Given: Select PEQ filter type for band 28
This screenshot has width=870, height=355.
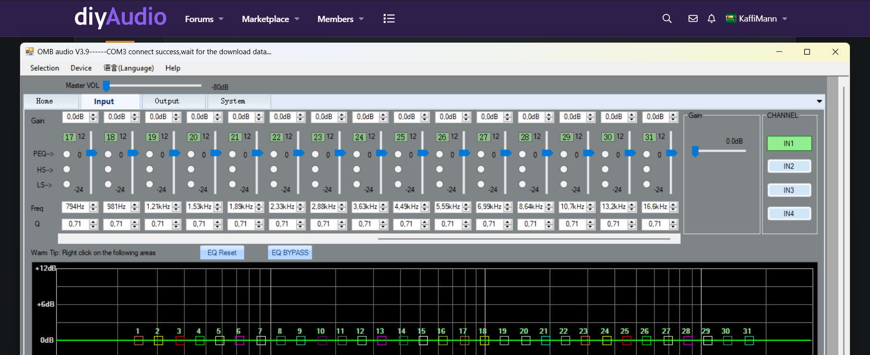Looking at the screenshot, I should coord(522,154).
